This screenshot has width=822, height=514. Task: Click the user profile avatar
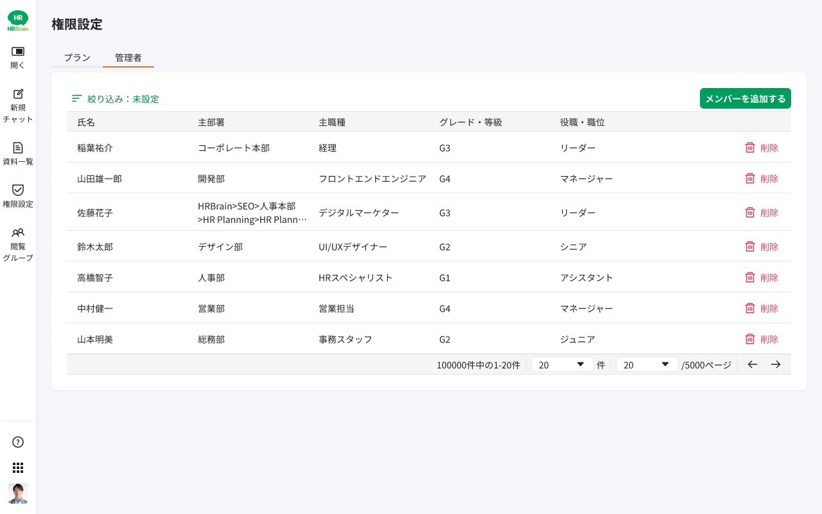point(18,493)
